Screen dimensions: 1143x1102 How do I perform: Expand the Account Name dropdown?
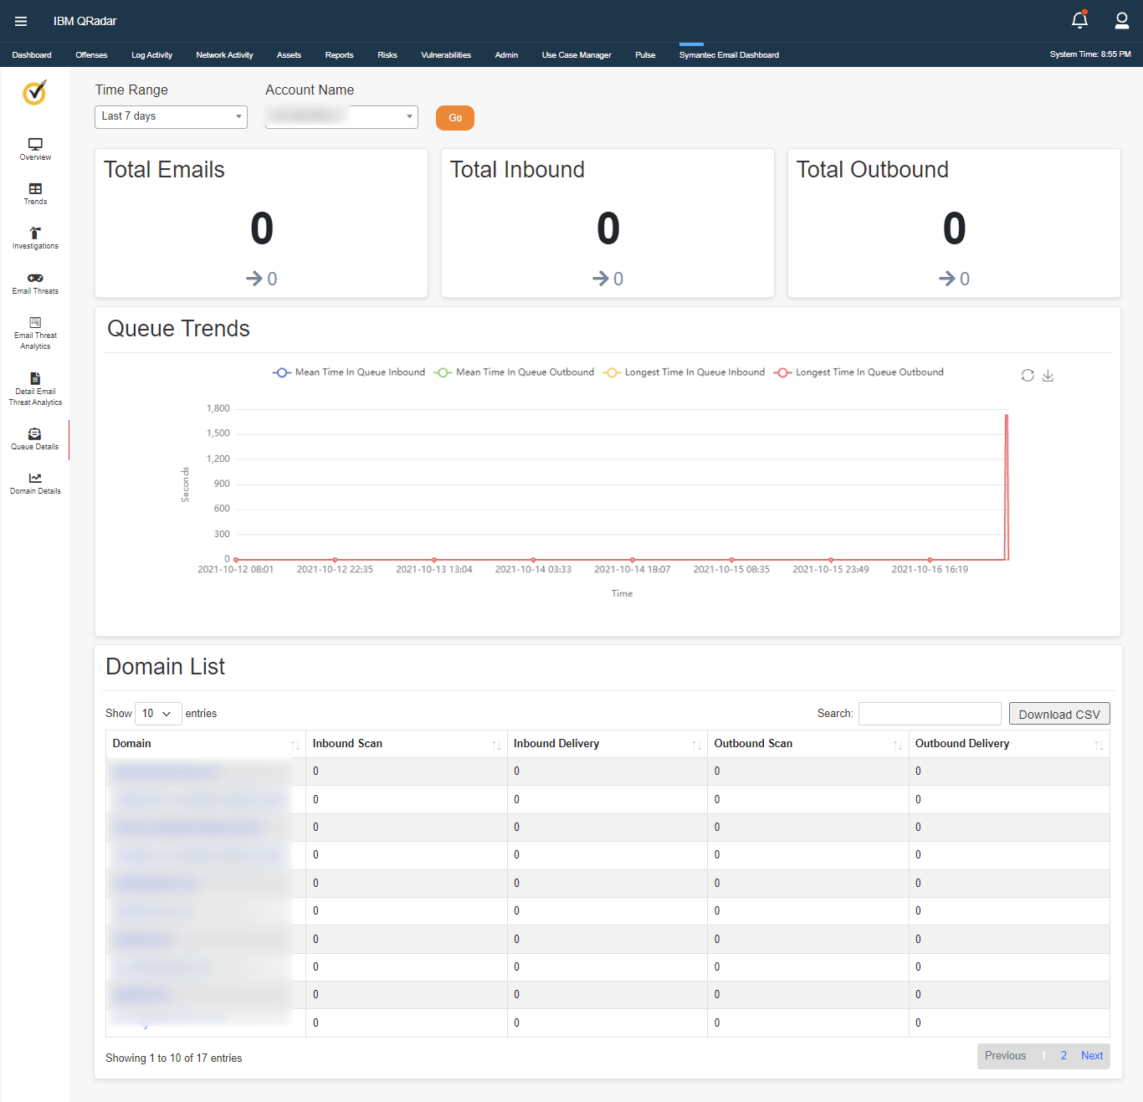341,116
